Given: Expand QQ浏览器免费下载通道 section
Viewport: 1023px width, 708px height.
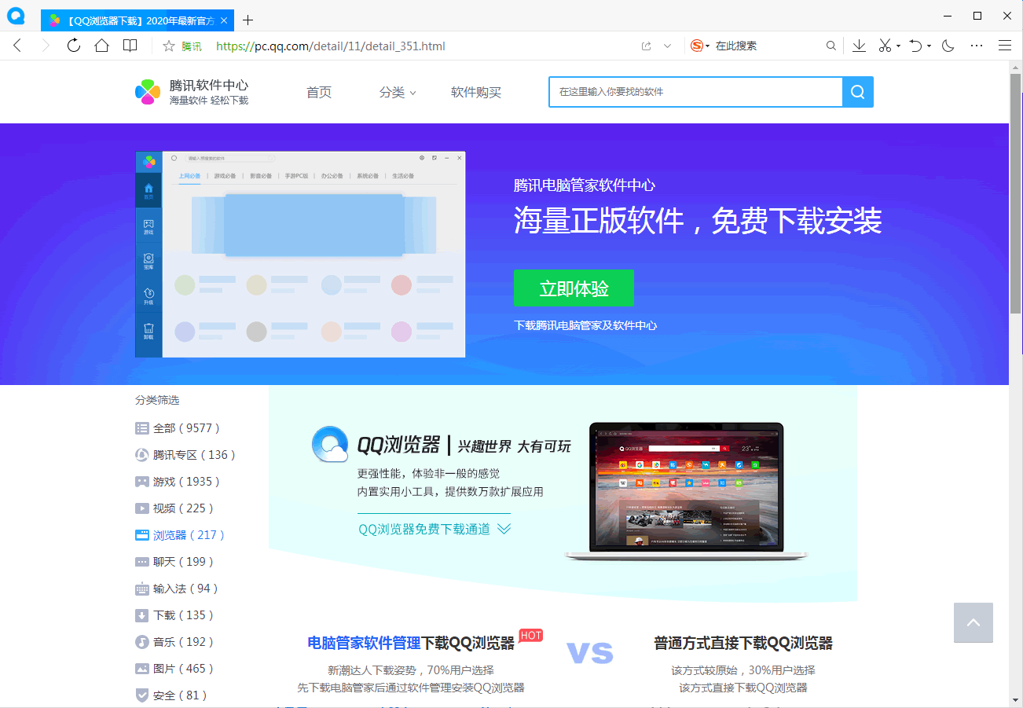Looking at the screenshot, I should pos(434,529).
